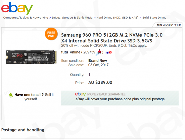This screenshot has width=185, height=140.
Task: Click the orange Free P&H badge
Action: coord(51,34)
